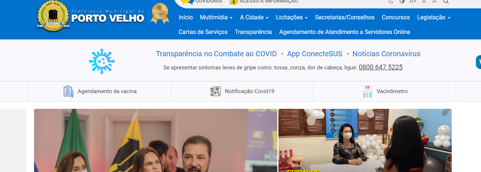Click phone number 0800 647 5225
The width and height of the screenshot is (481, 172).
tap(381, 67)
